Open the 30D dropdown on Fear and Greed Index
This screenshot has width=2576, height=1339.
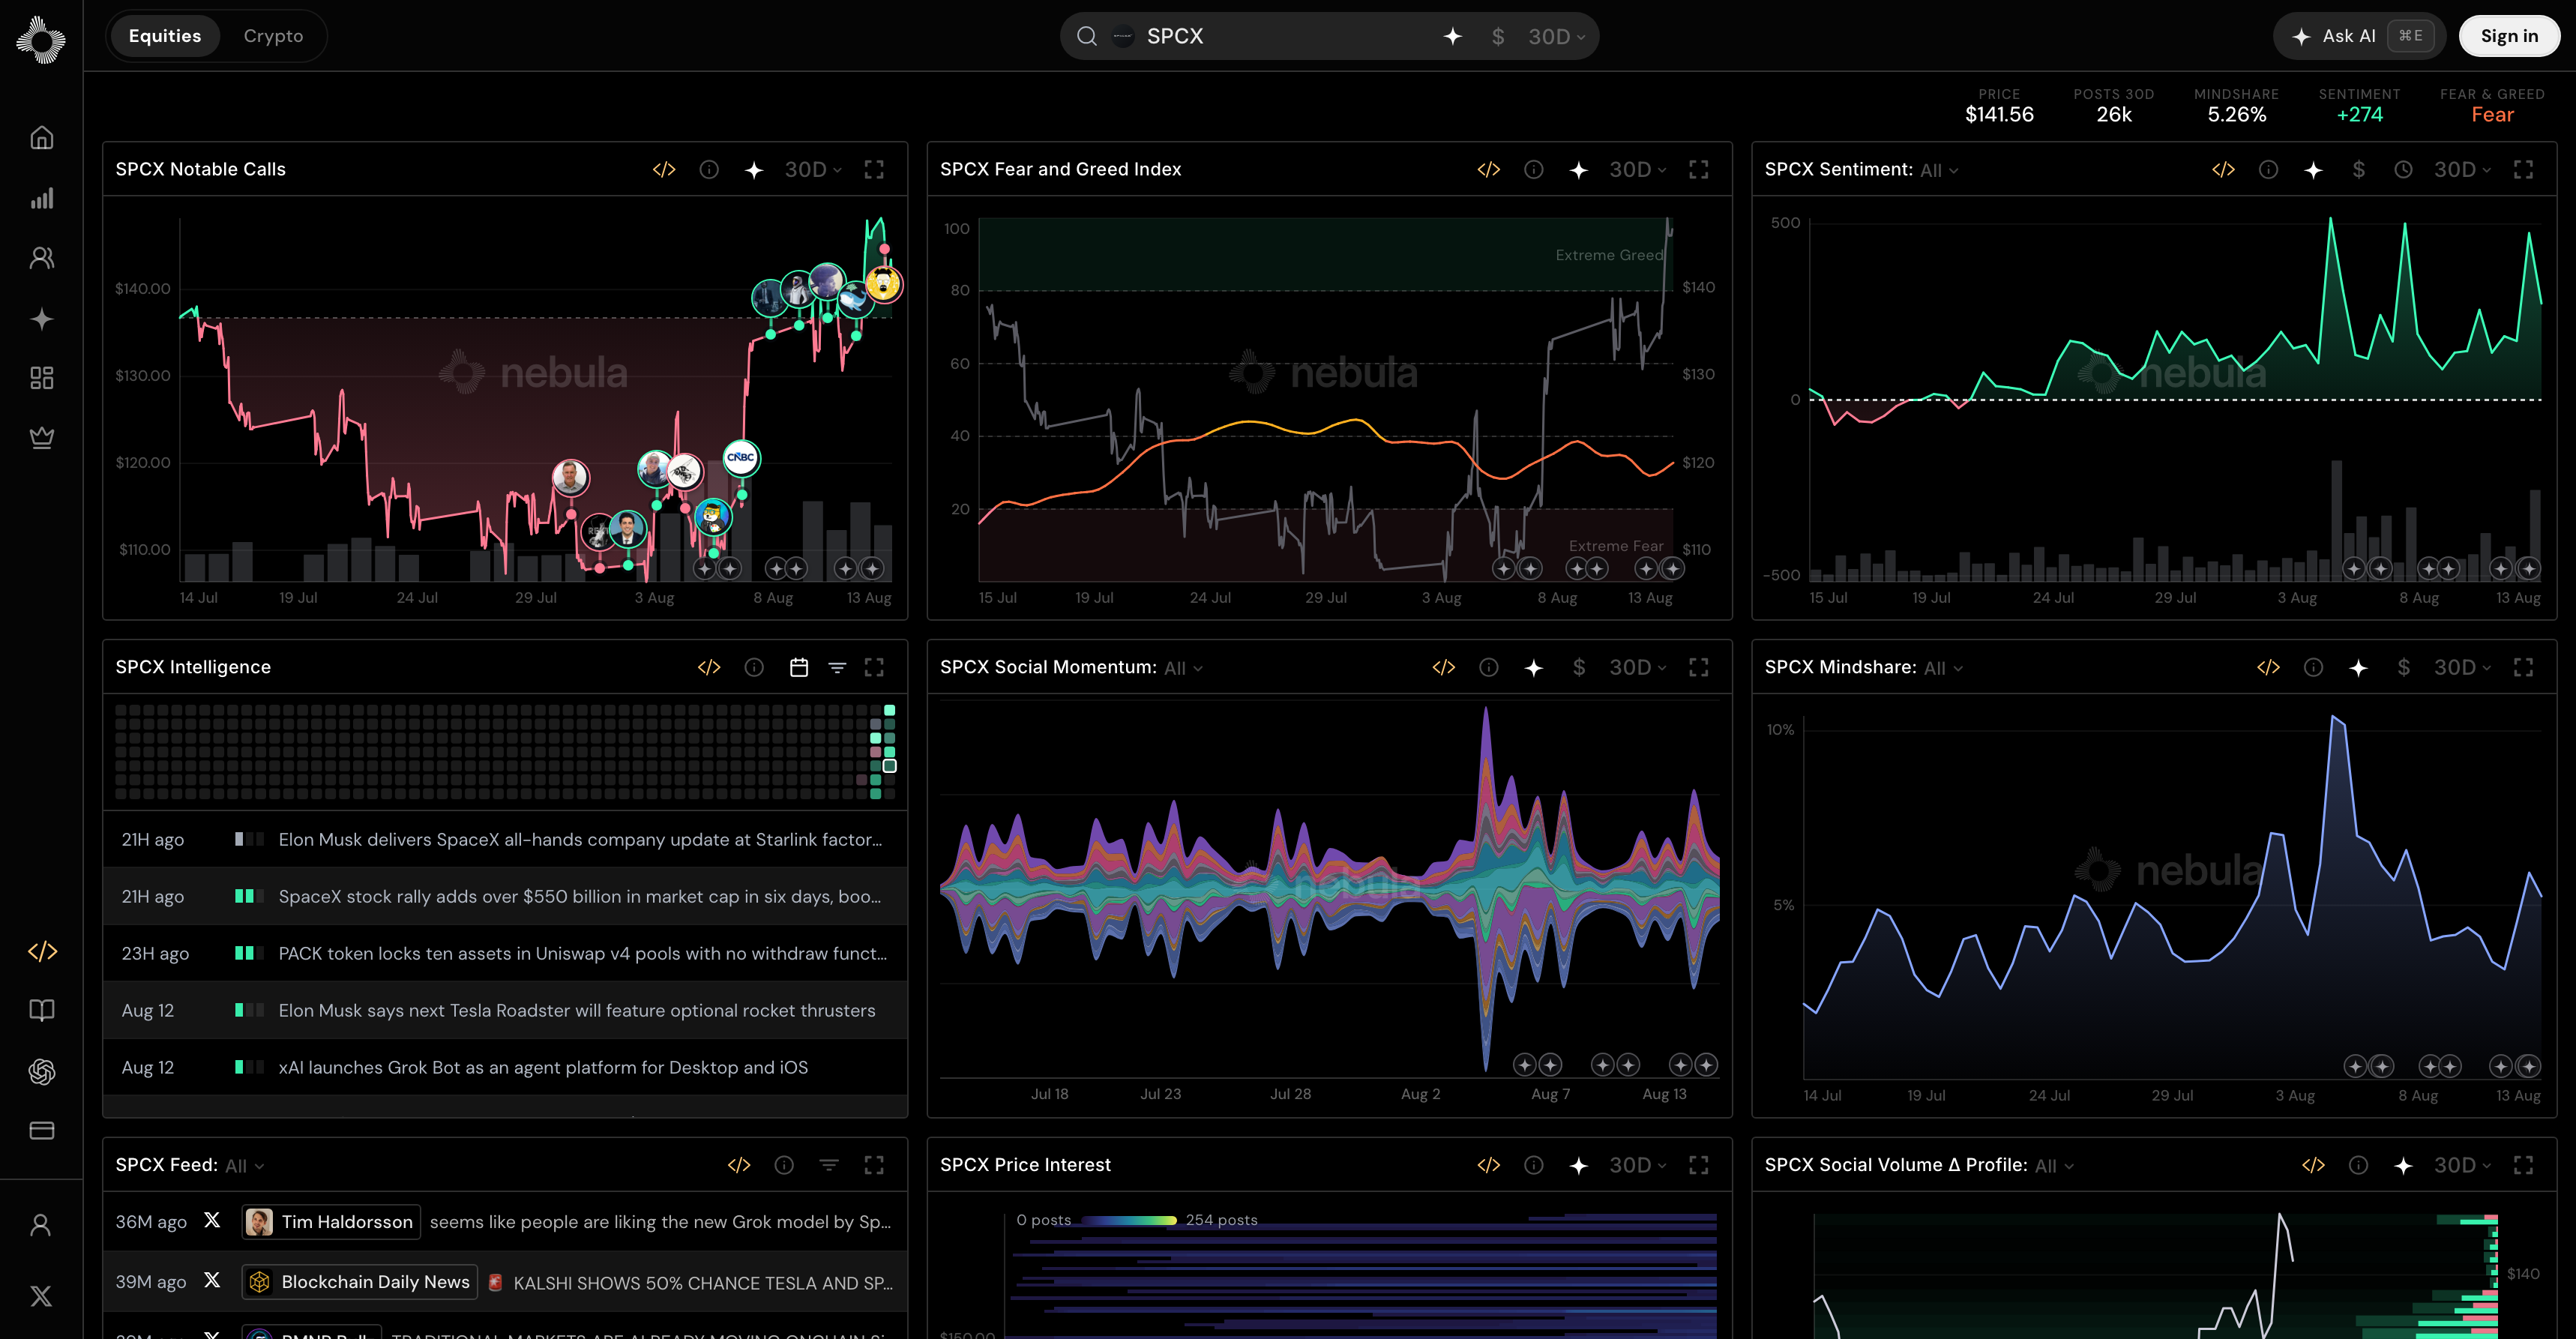click(x=1638, y=170)
